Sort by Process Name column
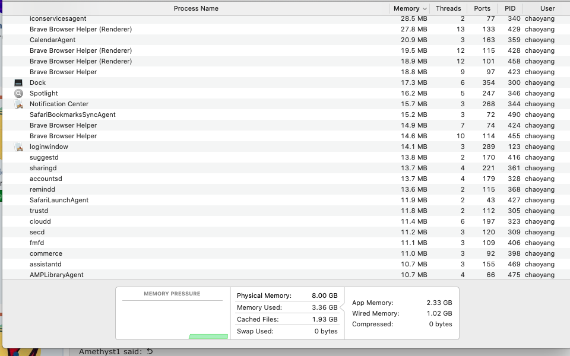570x356 pixels. click(196, 8)
